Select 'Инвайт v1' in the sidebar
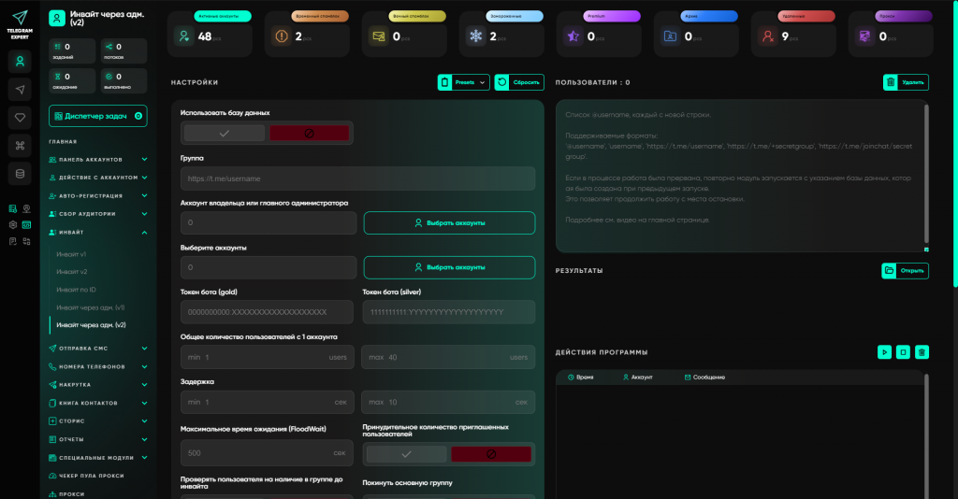Image resolution: width=958 pixels, height=499 pixels. (x=71, y=254)
